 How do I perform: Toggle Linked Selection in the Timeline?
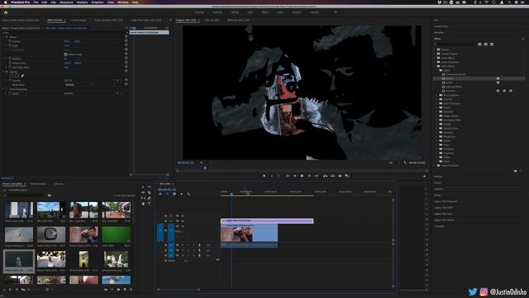tap(174, 194)
